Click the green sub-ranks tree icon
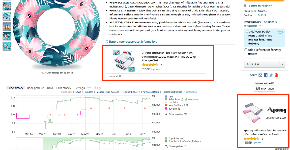 (x=186, y=99)
